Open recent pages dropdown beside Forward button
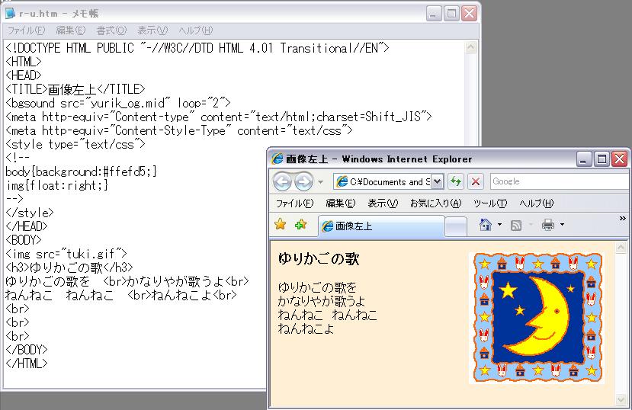Screen dimensions: 632x410 [320, 182]
